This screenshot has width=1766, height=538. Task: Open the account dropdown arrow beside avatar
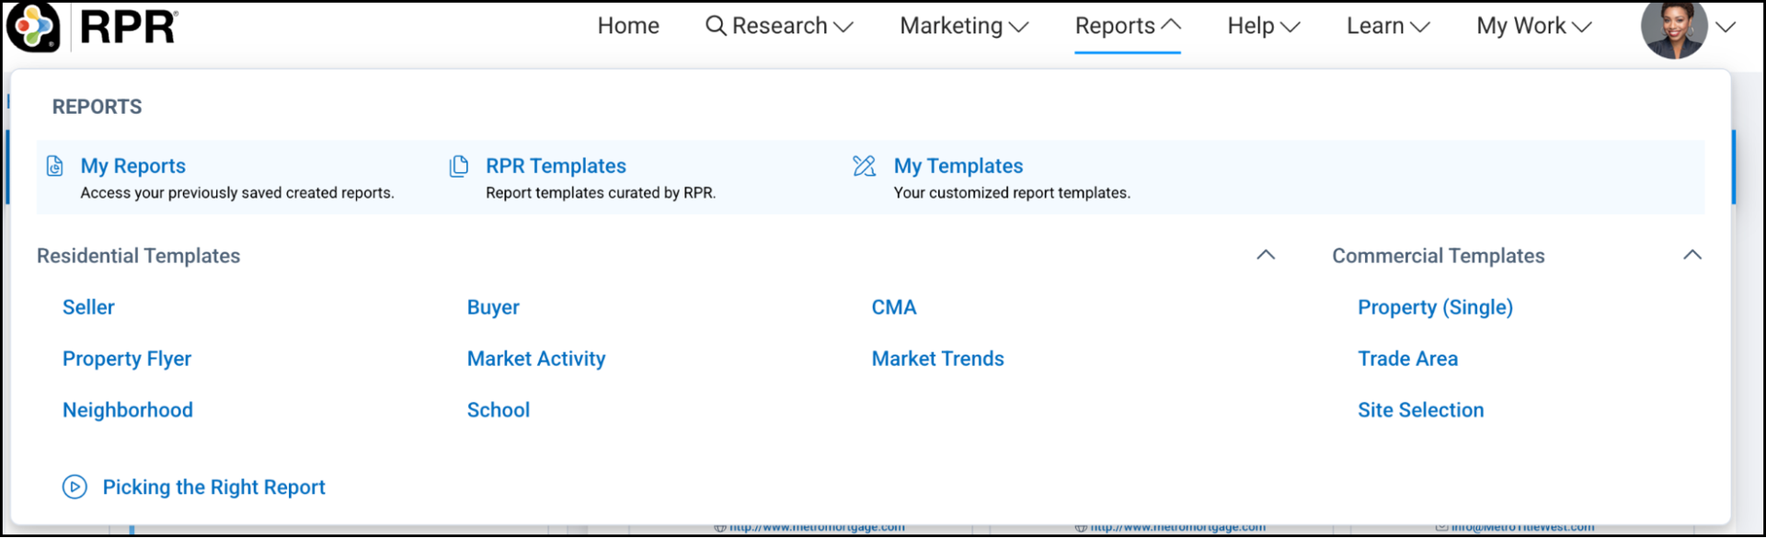[x=1726, y=28]
